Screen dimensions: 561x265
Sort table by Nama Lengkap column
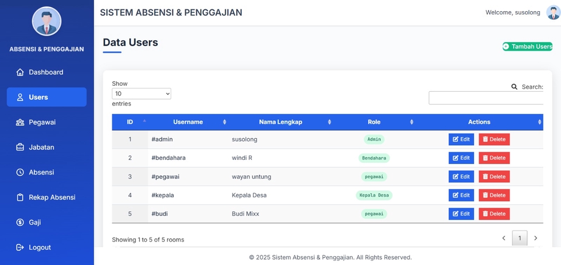[x=280, y=122]
